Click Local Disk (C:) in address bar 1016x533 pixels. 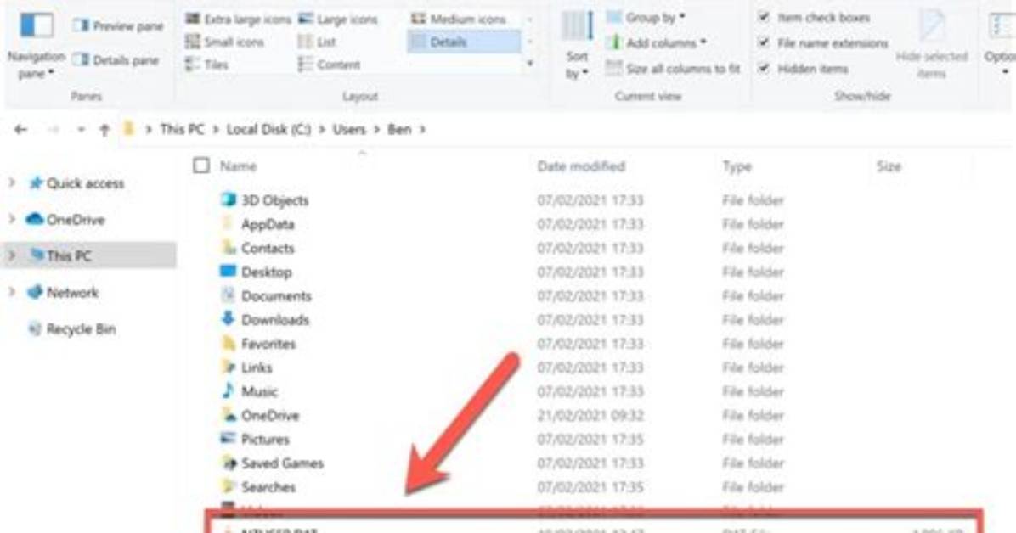tap(268, 130)
